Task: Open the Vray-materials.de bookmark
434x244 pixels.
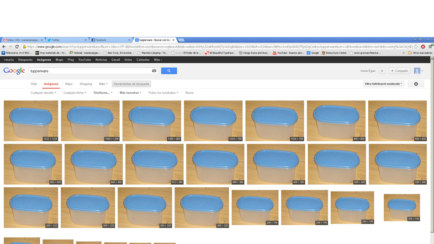Action: tap(51, 53)
